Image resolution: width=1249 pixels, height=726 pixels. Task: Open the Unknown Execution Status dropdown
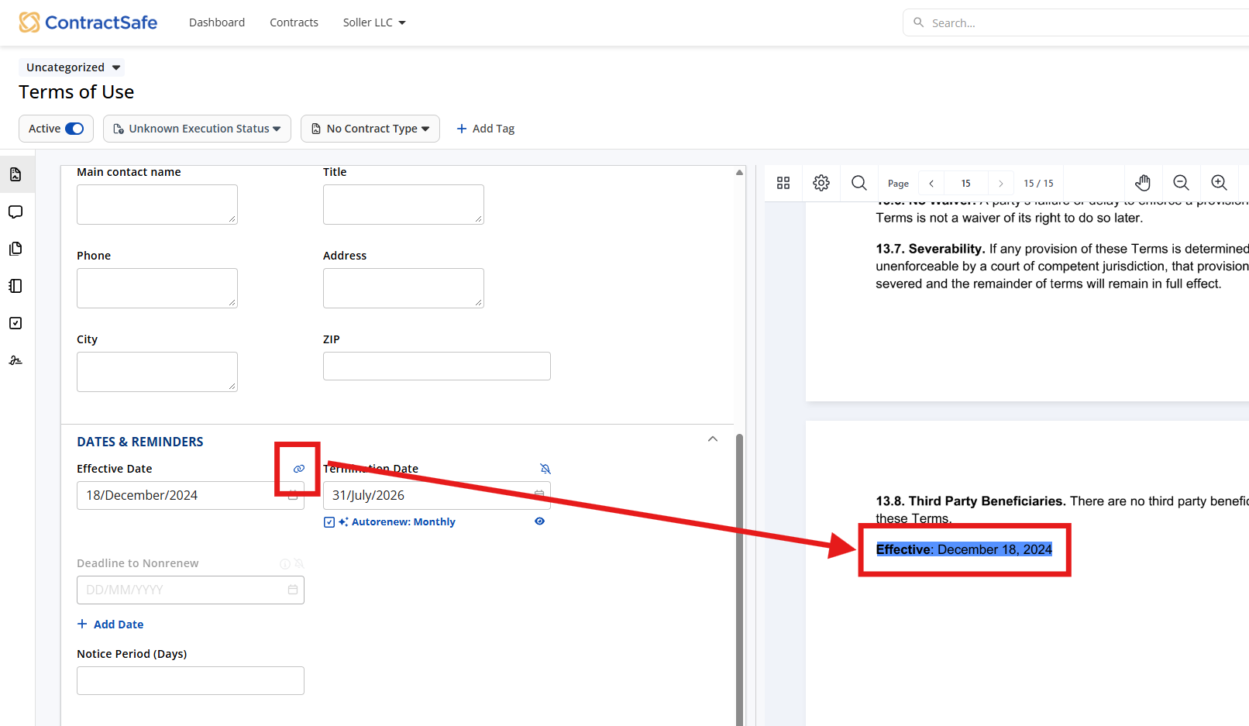coord(197,129)
